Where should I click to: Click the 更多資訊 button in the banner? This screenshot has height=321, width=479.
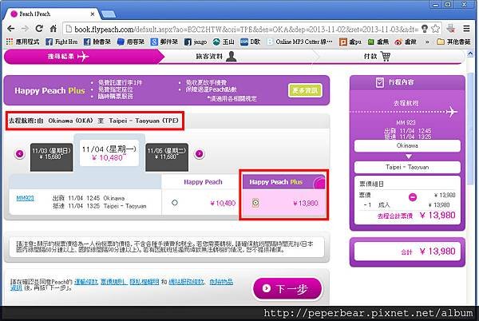[x=305, y=91]
